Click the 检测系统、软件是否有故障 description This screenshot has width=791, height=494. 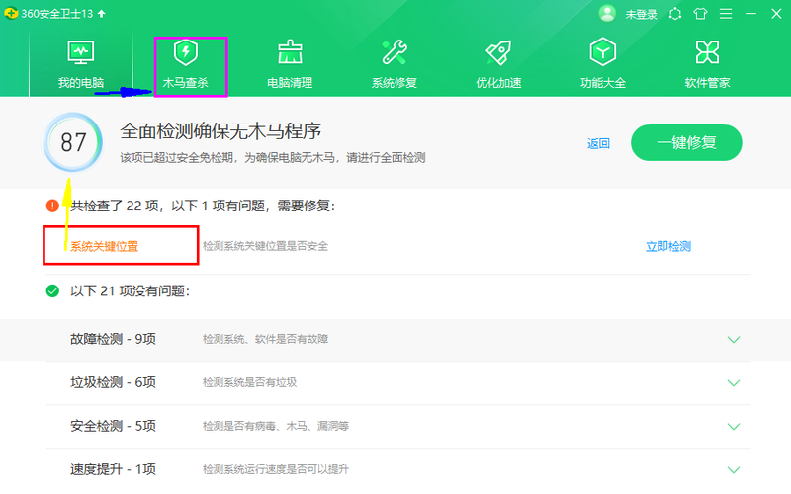click(265, 339)
